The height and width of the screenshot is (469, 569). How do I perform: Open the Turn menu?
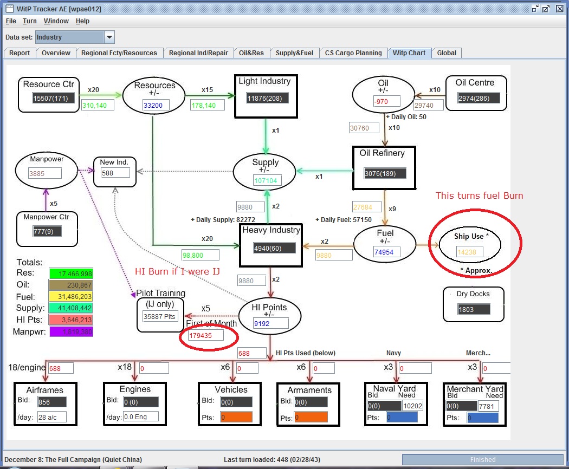[x=29, y=21]
